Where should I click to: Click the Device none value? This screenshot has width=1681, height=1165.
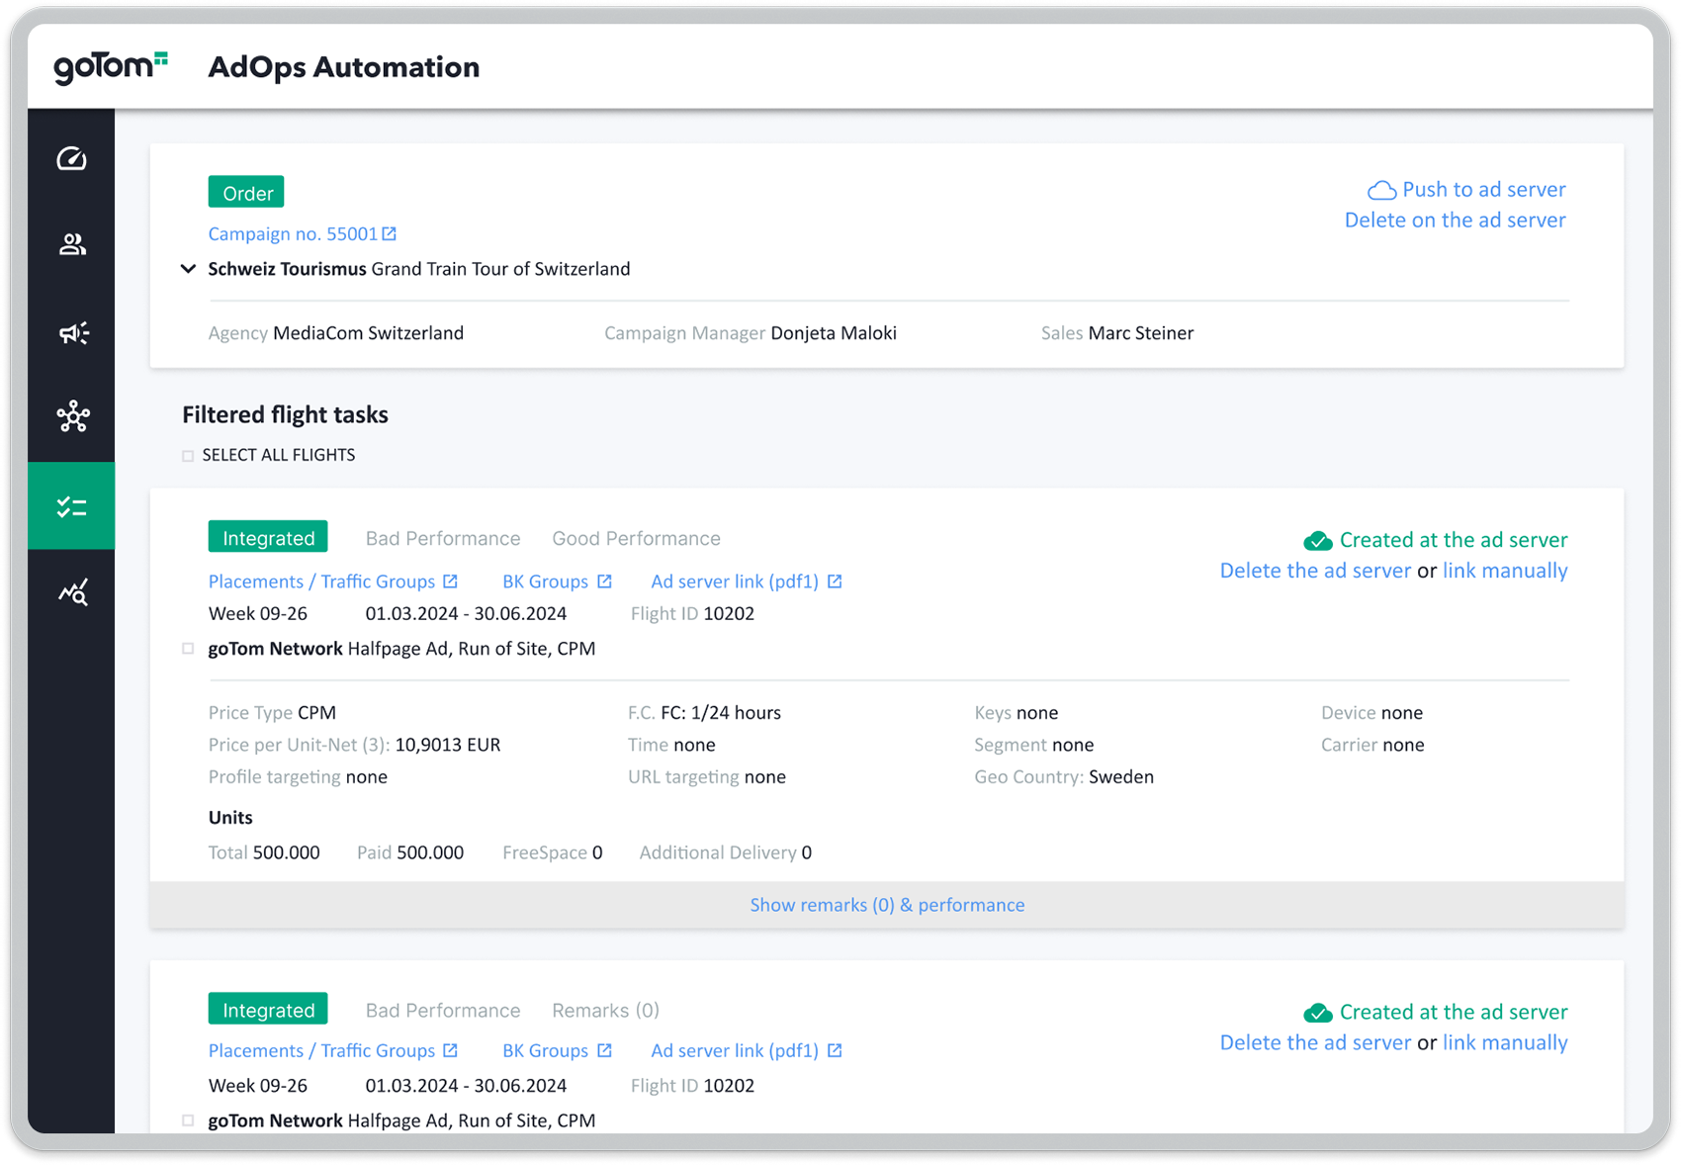pyautogui.click(x=1402, y=713)
